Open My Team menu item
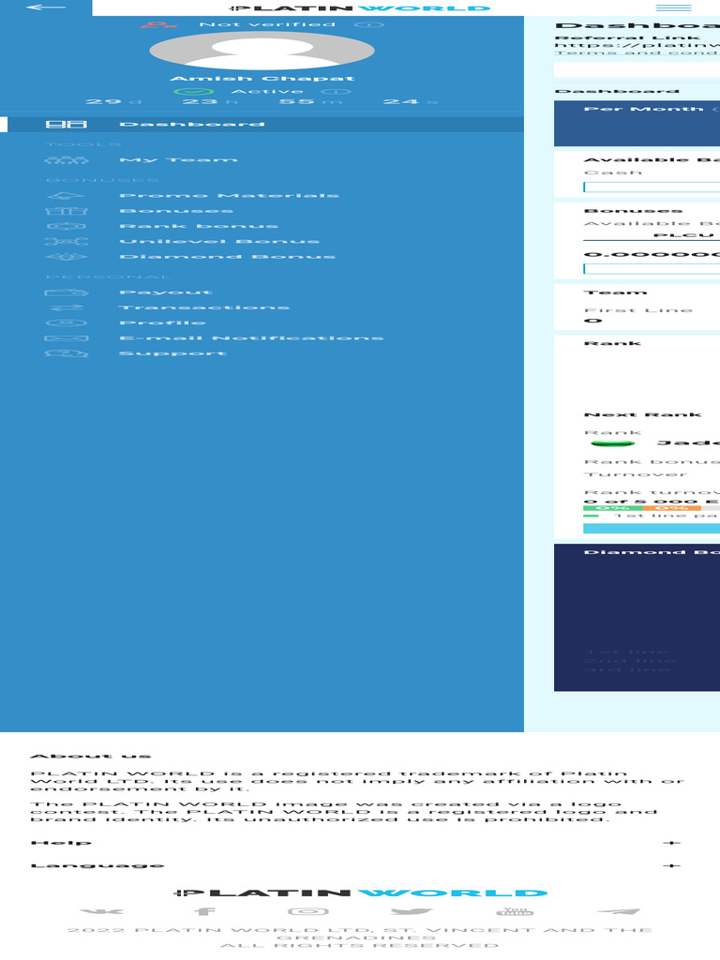720x960 pixels. click(178, 159)
